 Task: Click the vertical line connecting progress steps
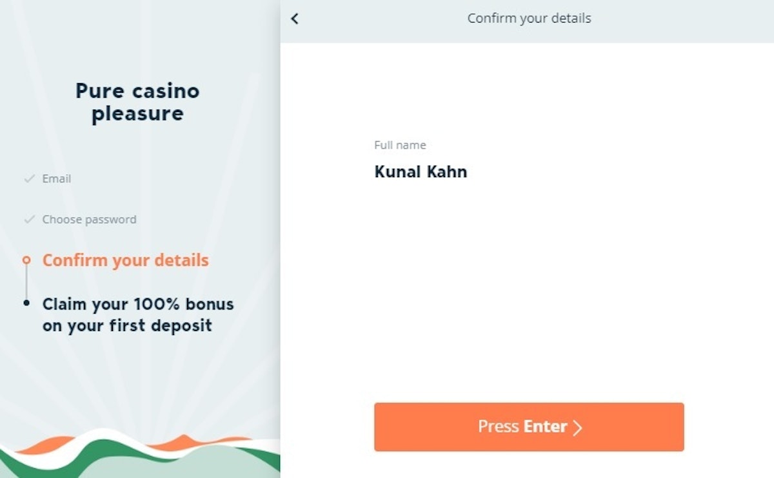pyautogui.click(x=26, y=282)
